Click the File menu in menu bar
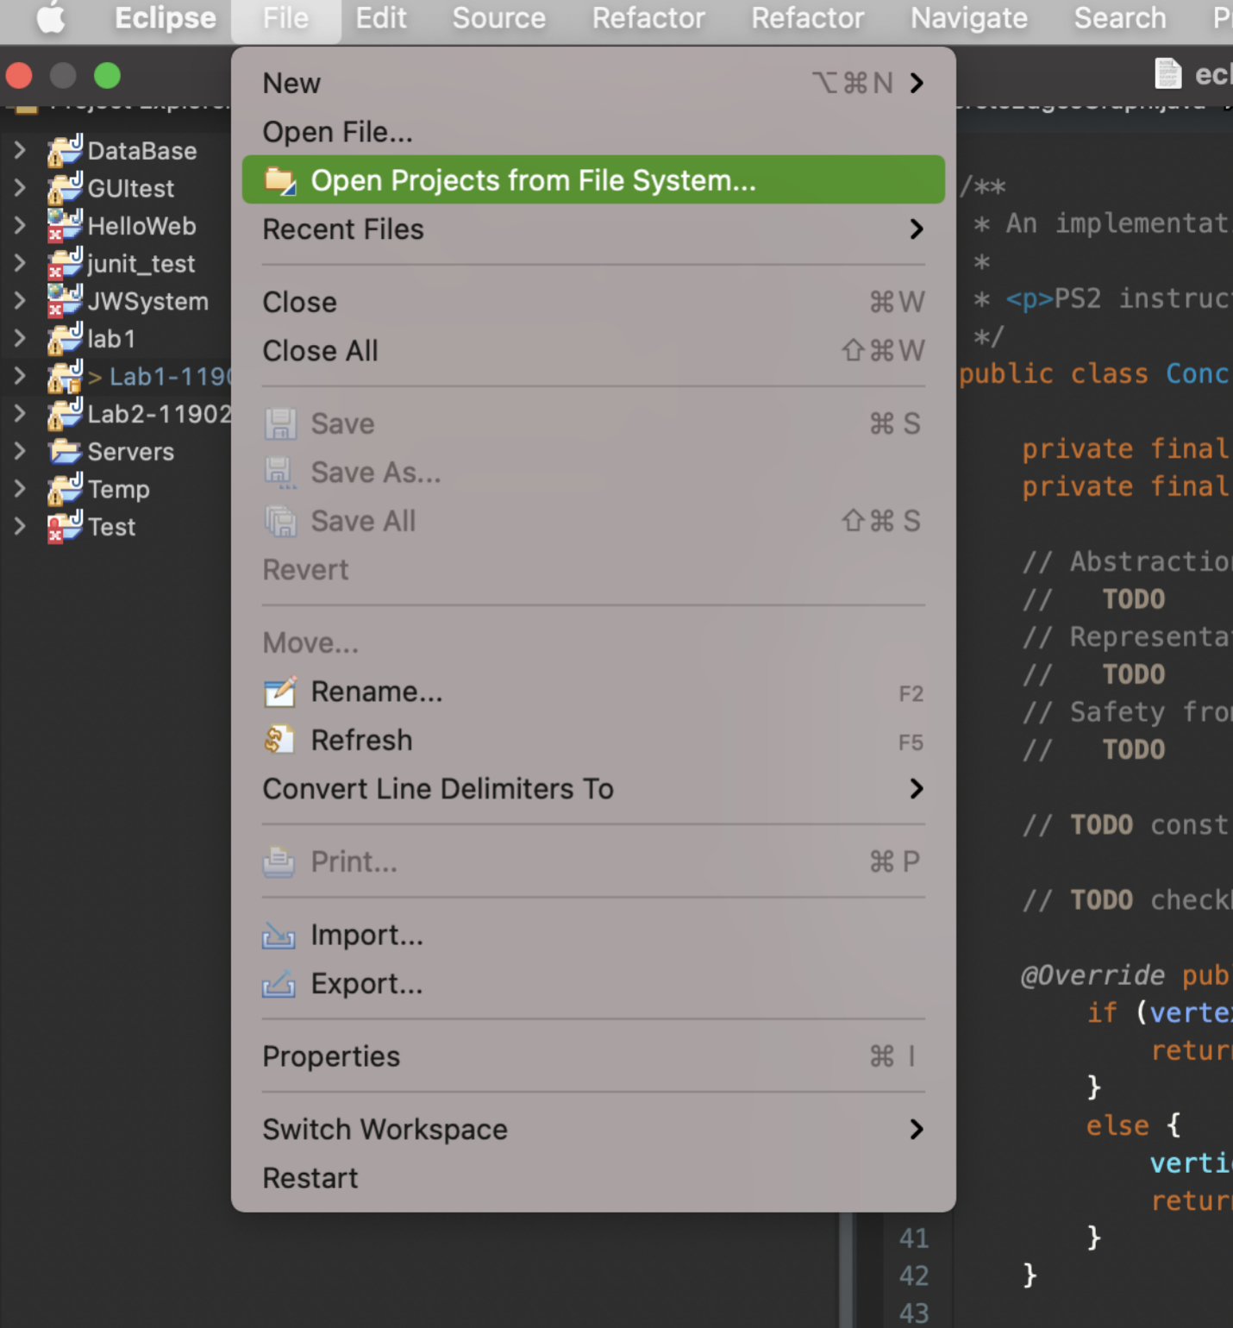Viewport: 1233px width, 1328px height. pos(285,18)
